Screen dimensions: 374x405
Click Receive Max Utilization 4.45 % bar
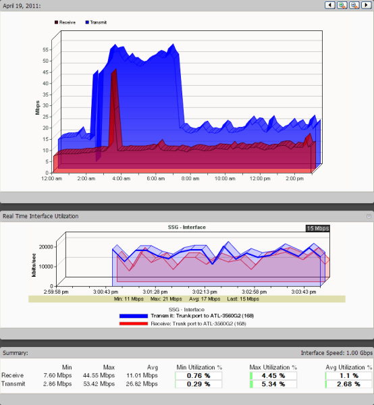273,376
